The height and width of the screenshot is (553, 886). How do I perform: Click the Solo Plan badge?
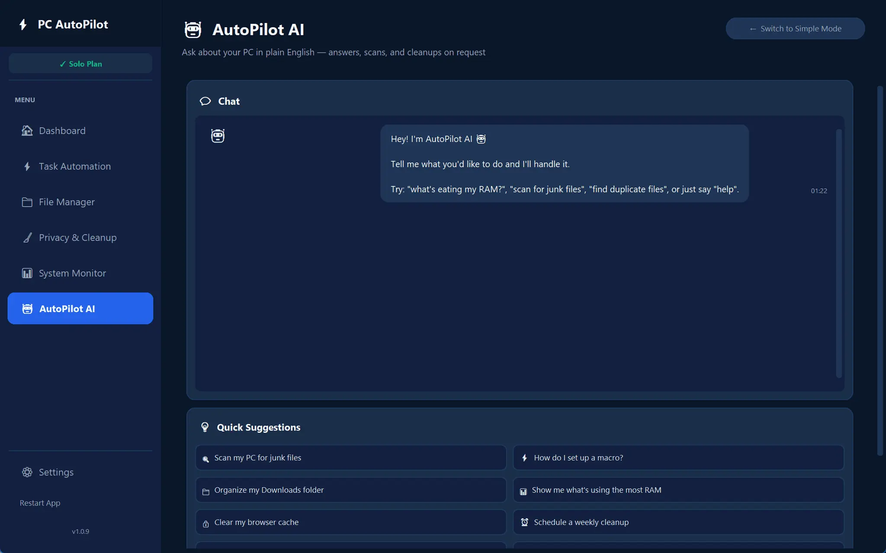(x=80, y=64)
